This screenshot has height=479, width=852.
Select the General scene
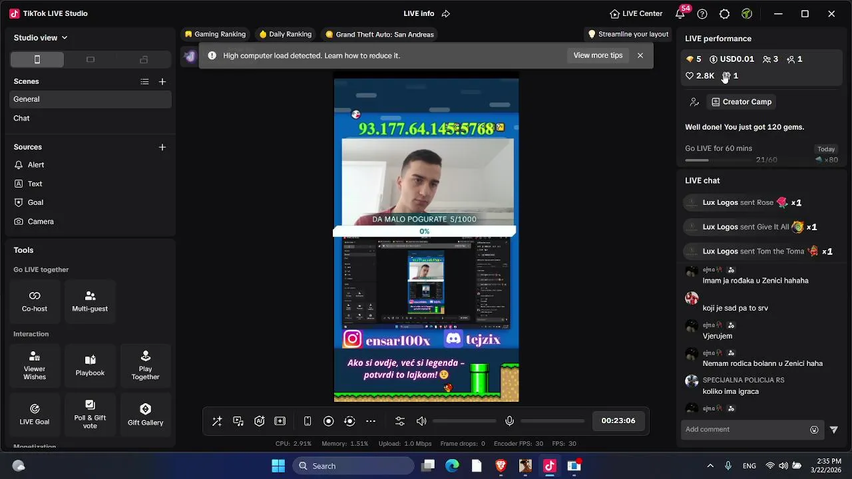(x=91, y=99)
